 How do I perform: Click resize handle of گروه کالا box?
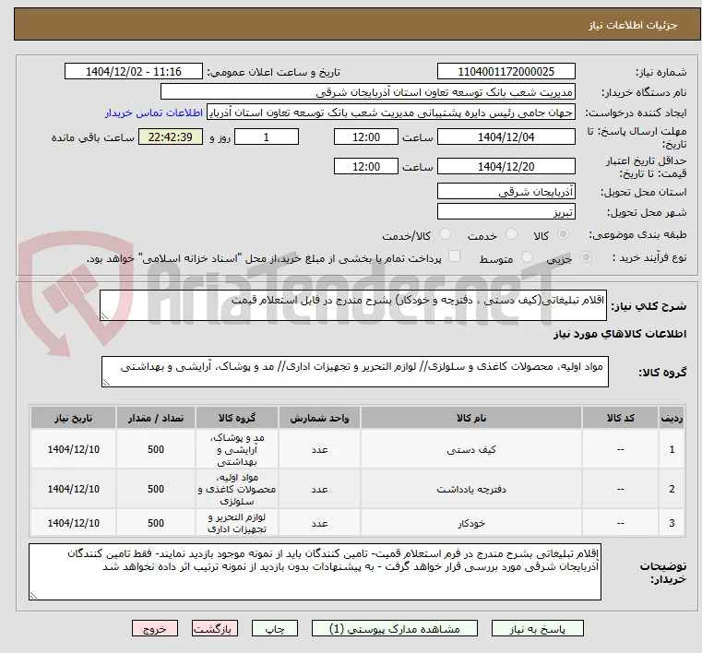(x=106, y=383)
